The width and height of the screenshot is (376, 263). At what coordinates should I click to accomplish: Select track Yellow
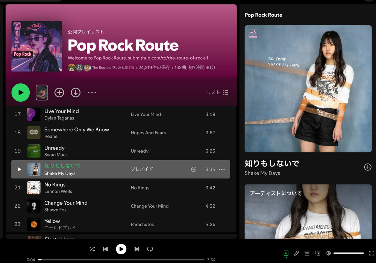(52, 221)
